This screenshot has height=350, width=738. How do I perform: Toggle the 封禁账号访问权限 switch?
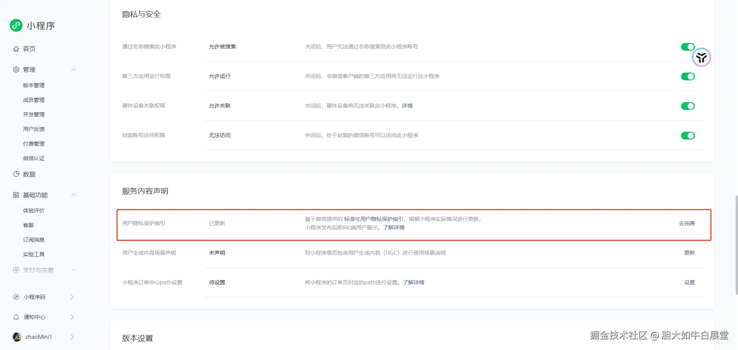688,136
